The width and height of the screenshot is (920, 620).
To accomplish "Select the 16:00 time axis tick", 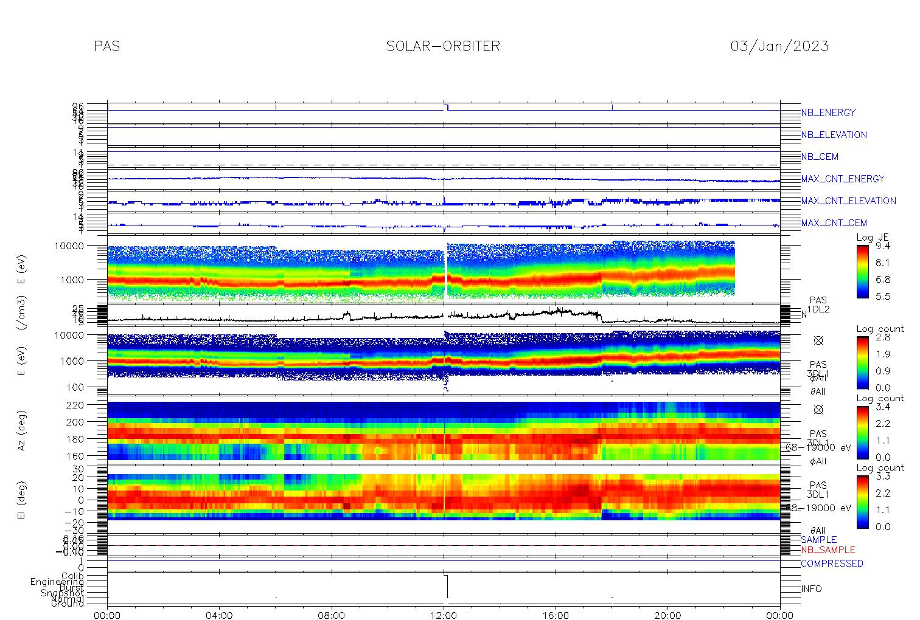I will coord(556,615).
